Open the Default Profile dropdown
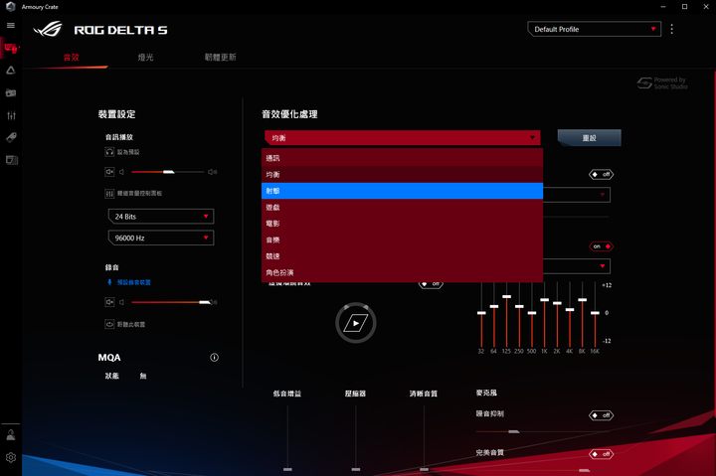This screenshot has width=716, height=476. tap(594, 29)
